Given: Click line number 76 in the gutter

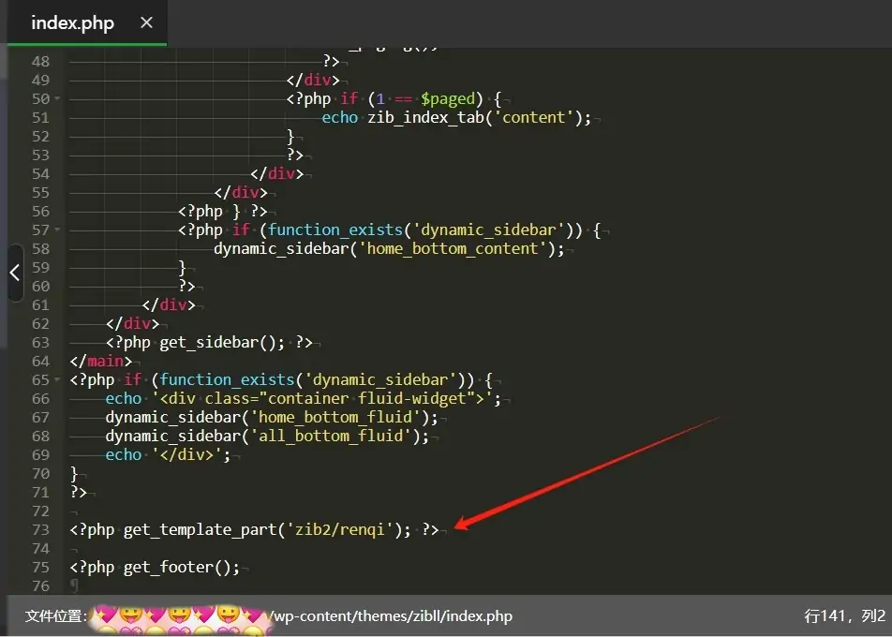Looking at the screenshot, I should click(x=40, y=585).
